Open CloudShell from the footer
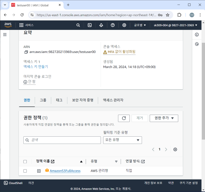Screen dimensions: 205x192 13,183
